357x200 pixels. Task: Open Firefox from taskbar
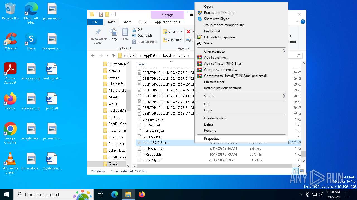coord(142,194)
